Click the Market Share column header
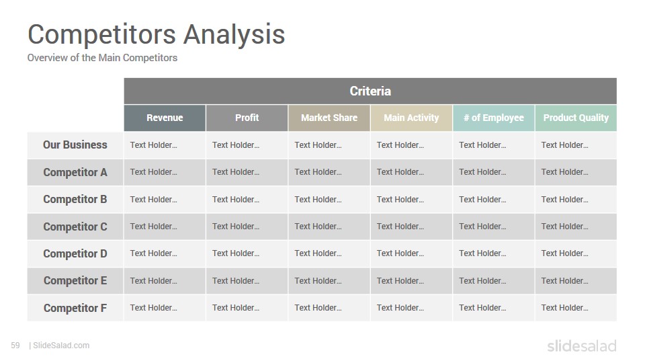Viewport: 645px width, 363px height. point(329,118)
